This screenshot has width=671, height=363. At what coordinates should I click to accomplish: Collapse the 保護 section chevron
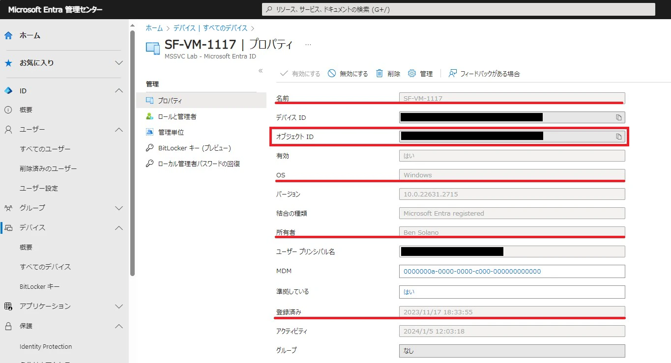click(x=118, y=326)
